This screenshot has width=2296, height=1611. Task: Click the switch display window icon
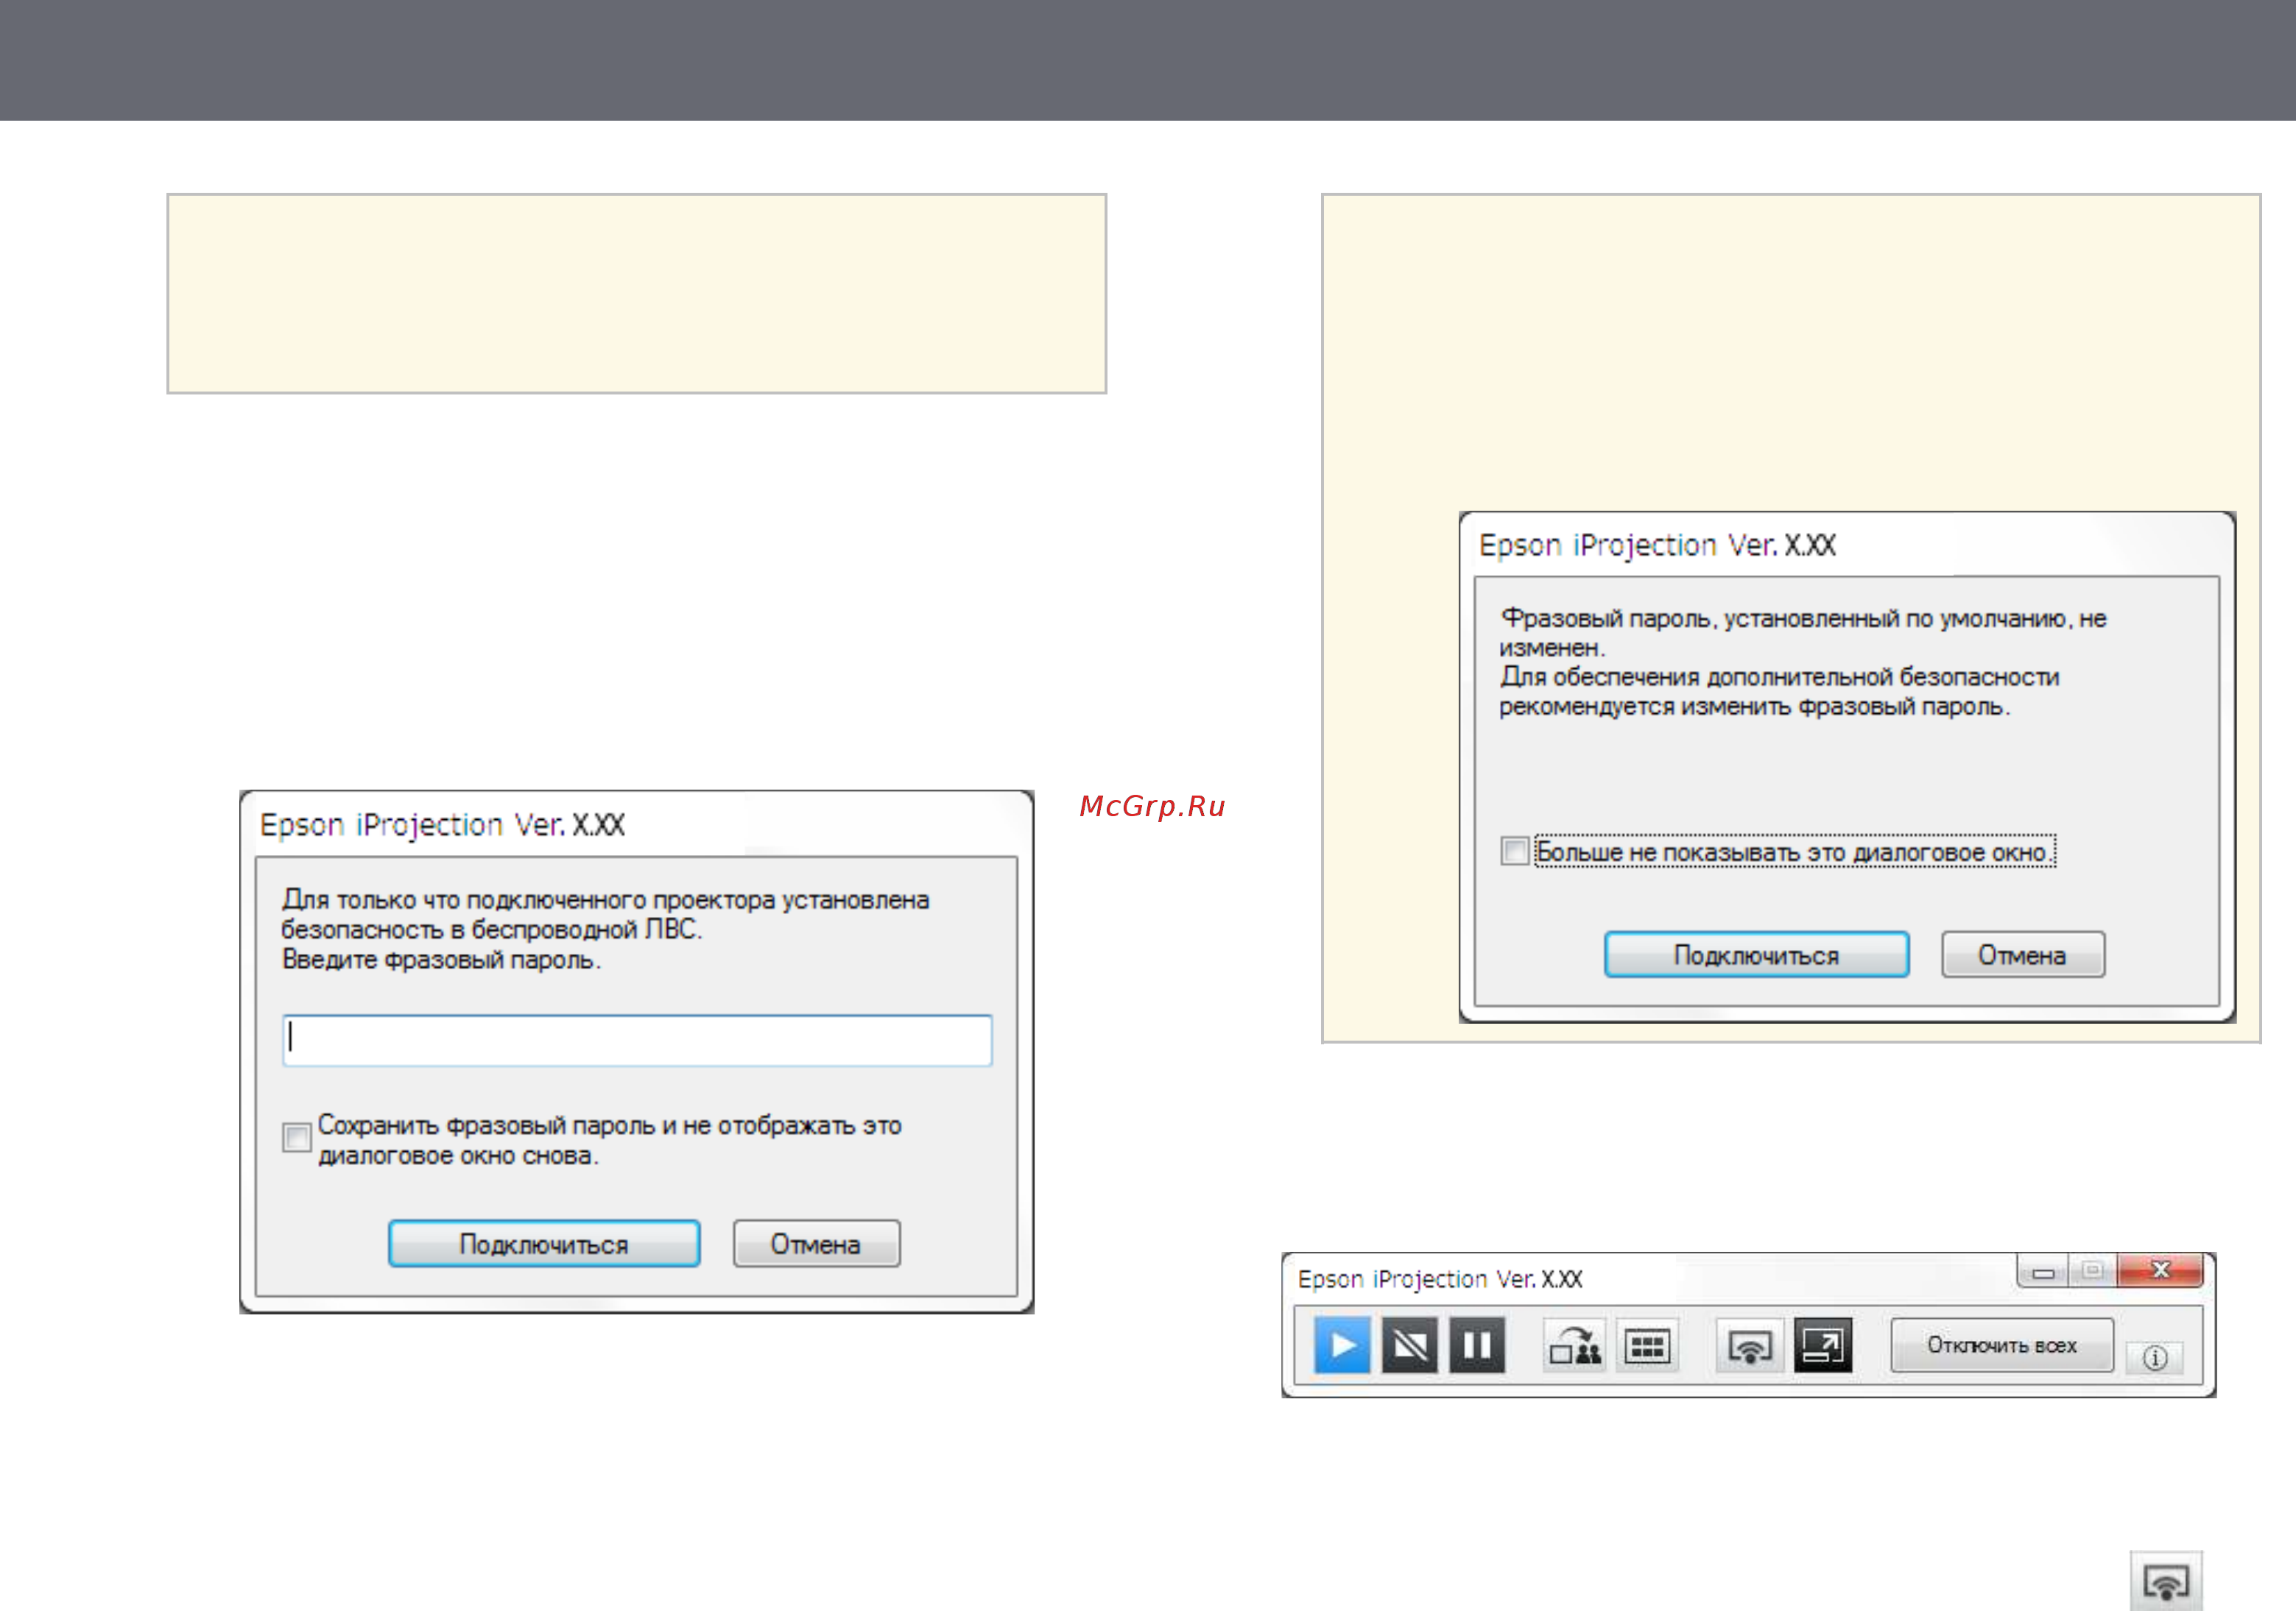[x=1823, y=1345]
